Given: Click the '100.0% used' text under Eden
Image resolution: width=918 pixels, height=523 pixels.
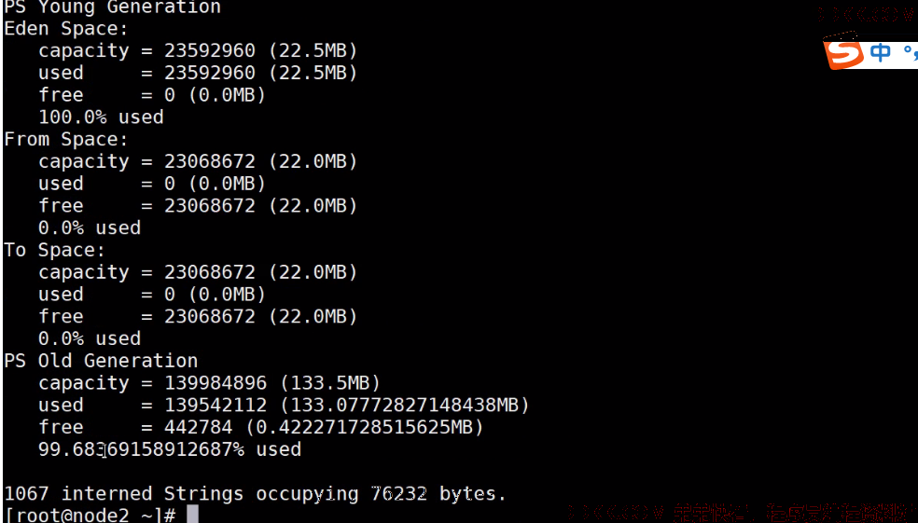Looking at the screenshot, I should coord(101,117).
